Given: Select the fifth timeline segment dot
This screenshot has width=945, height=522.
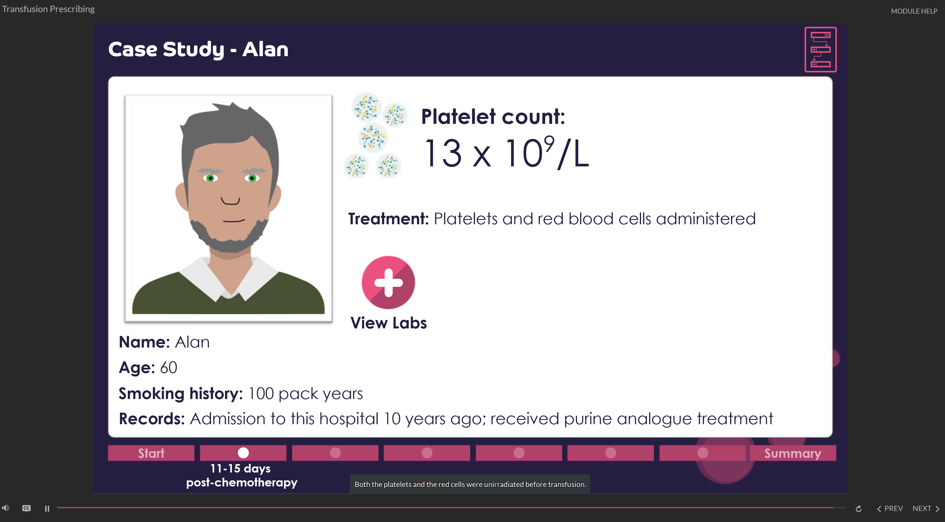Looking at the screenshot, I should [519, 453].
